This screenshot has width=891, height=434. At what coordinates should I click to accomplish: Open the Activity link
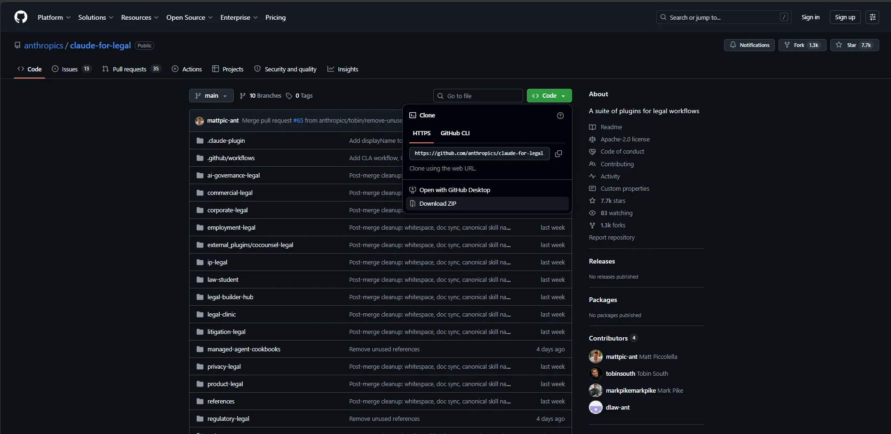pyautogui.click(x=605, y=177)
